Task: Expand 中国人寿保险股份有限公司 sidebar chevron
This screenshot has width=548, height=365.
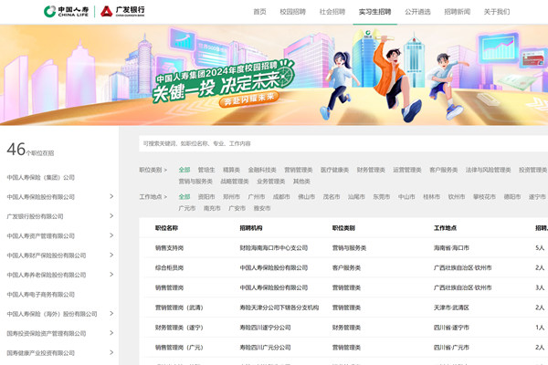Action: click(111, 197)
